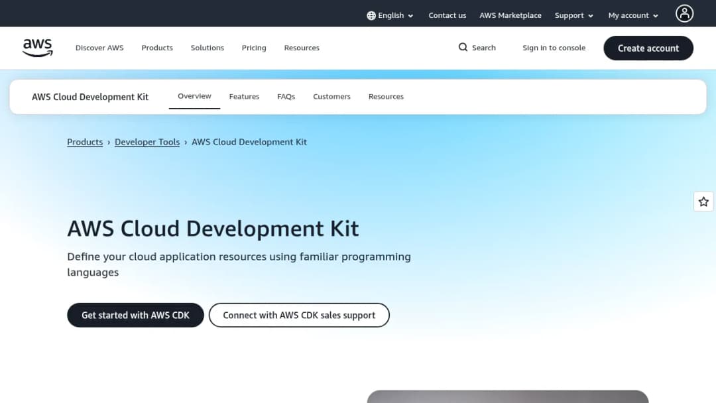The height and width of the screenshot is (403, 716).
Task: Click the star feedback icon
Action: pos(703,201)
